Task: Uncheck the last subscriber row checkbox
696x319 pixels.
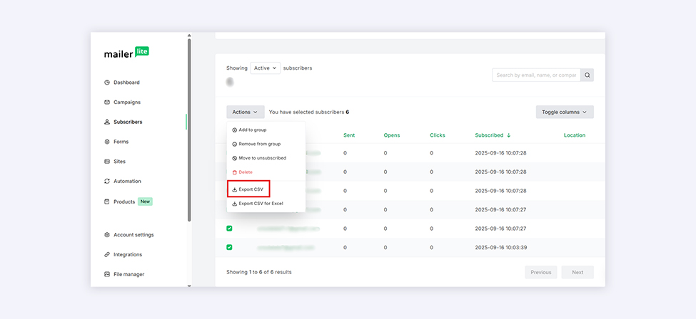Action: (x=230, y=247)
